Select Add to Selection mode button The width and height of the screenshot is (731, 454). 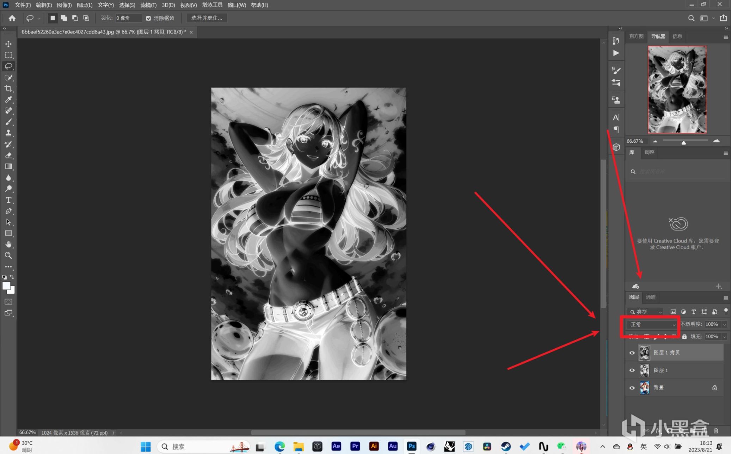click(x=64, y=18)
